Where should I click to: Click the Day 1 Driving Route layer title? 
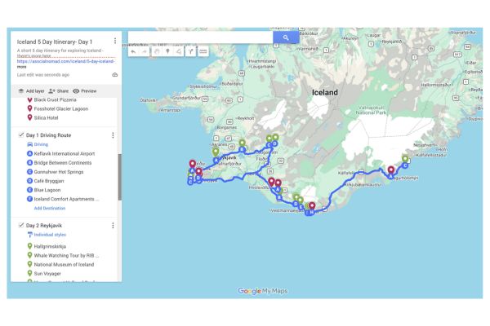point(48,135)
